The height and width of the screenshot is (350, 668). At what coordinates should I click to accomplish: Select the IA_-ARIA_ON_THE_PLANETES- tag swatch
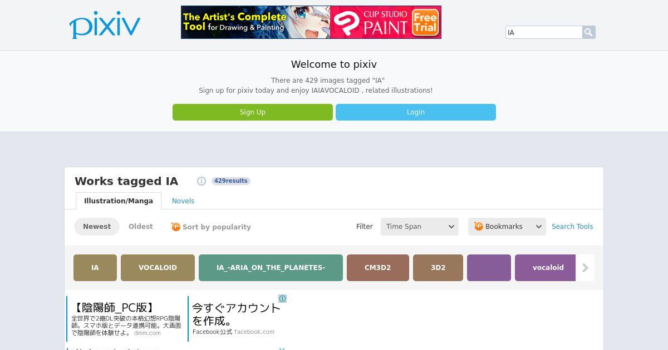(271, 268)
